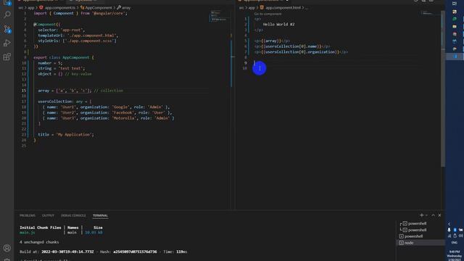
Task: Close the terminal panel
Action: click(x=439, y=215)
